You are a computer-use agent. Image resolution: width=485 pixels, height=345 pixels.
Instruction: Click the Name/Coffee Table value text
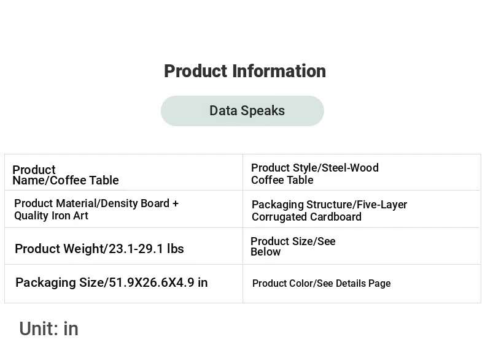(66, 181)
